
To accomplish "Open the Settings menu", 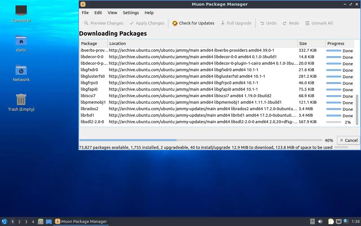I will tap(131, 13).
